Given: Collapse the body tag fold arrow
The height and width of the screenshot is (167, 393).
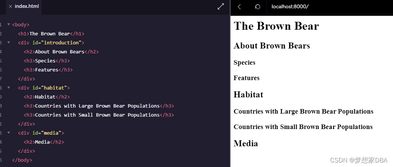Looking at the screenshot, I should click(x=9, y=24).
